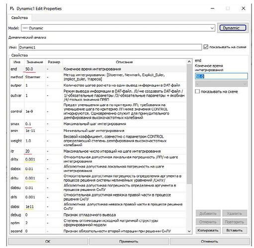This screenshot has height=248, width=254.
Task: Click the scroll up arrow of the properties table
Action: 189,62
